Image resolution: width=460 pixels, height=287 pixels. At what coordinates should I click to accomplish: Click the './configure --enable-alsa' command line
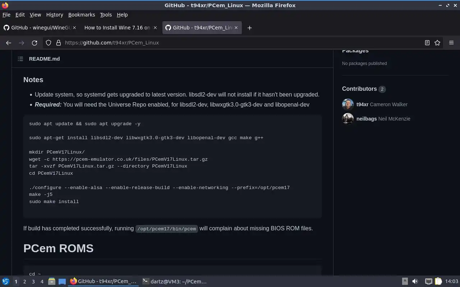(x=159, y=188)
